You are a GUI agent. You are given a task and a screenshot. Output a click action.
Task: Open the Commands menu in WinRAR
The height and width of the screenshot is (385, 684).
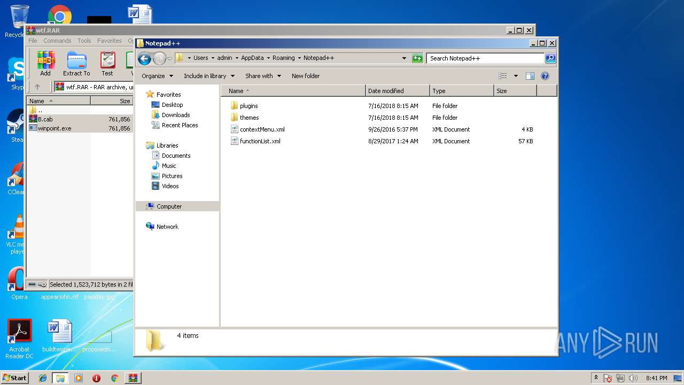[57, 41]
